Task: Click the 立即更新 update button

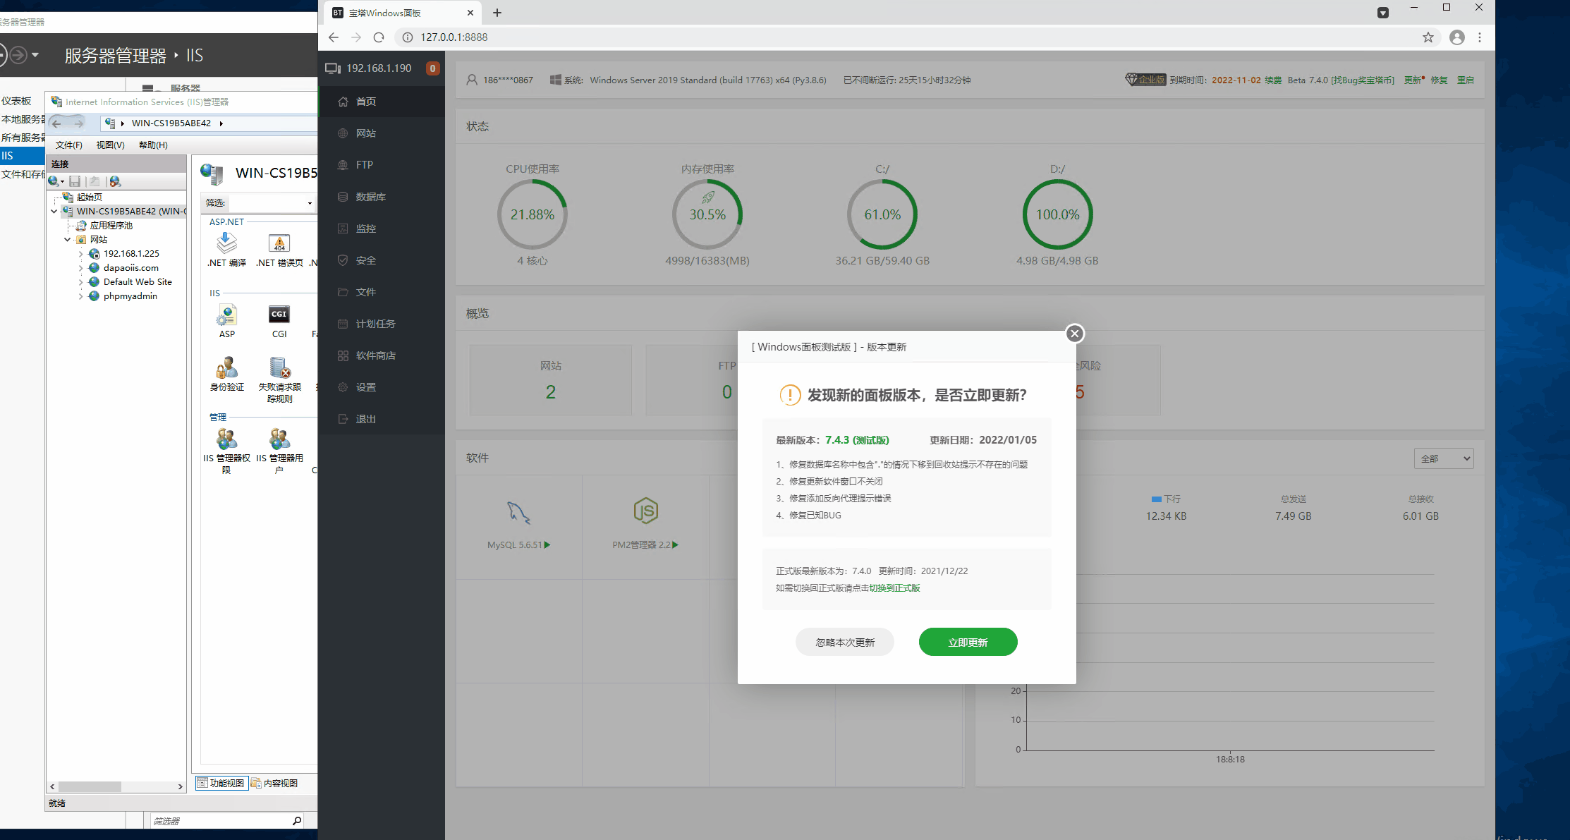Action: click(x=968, y=642)
